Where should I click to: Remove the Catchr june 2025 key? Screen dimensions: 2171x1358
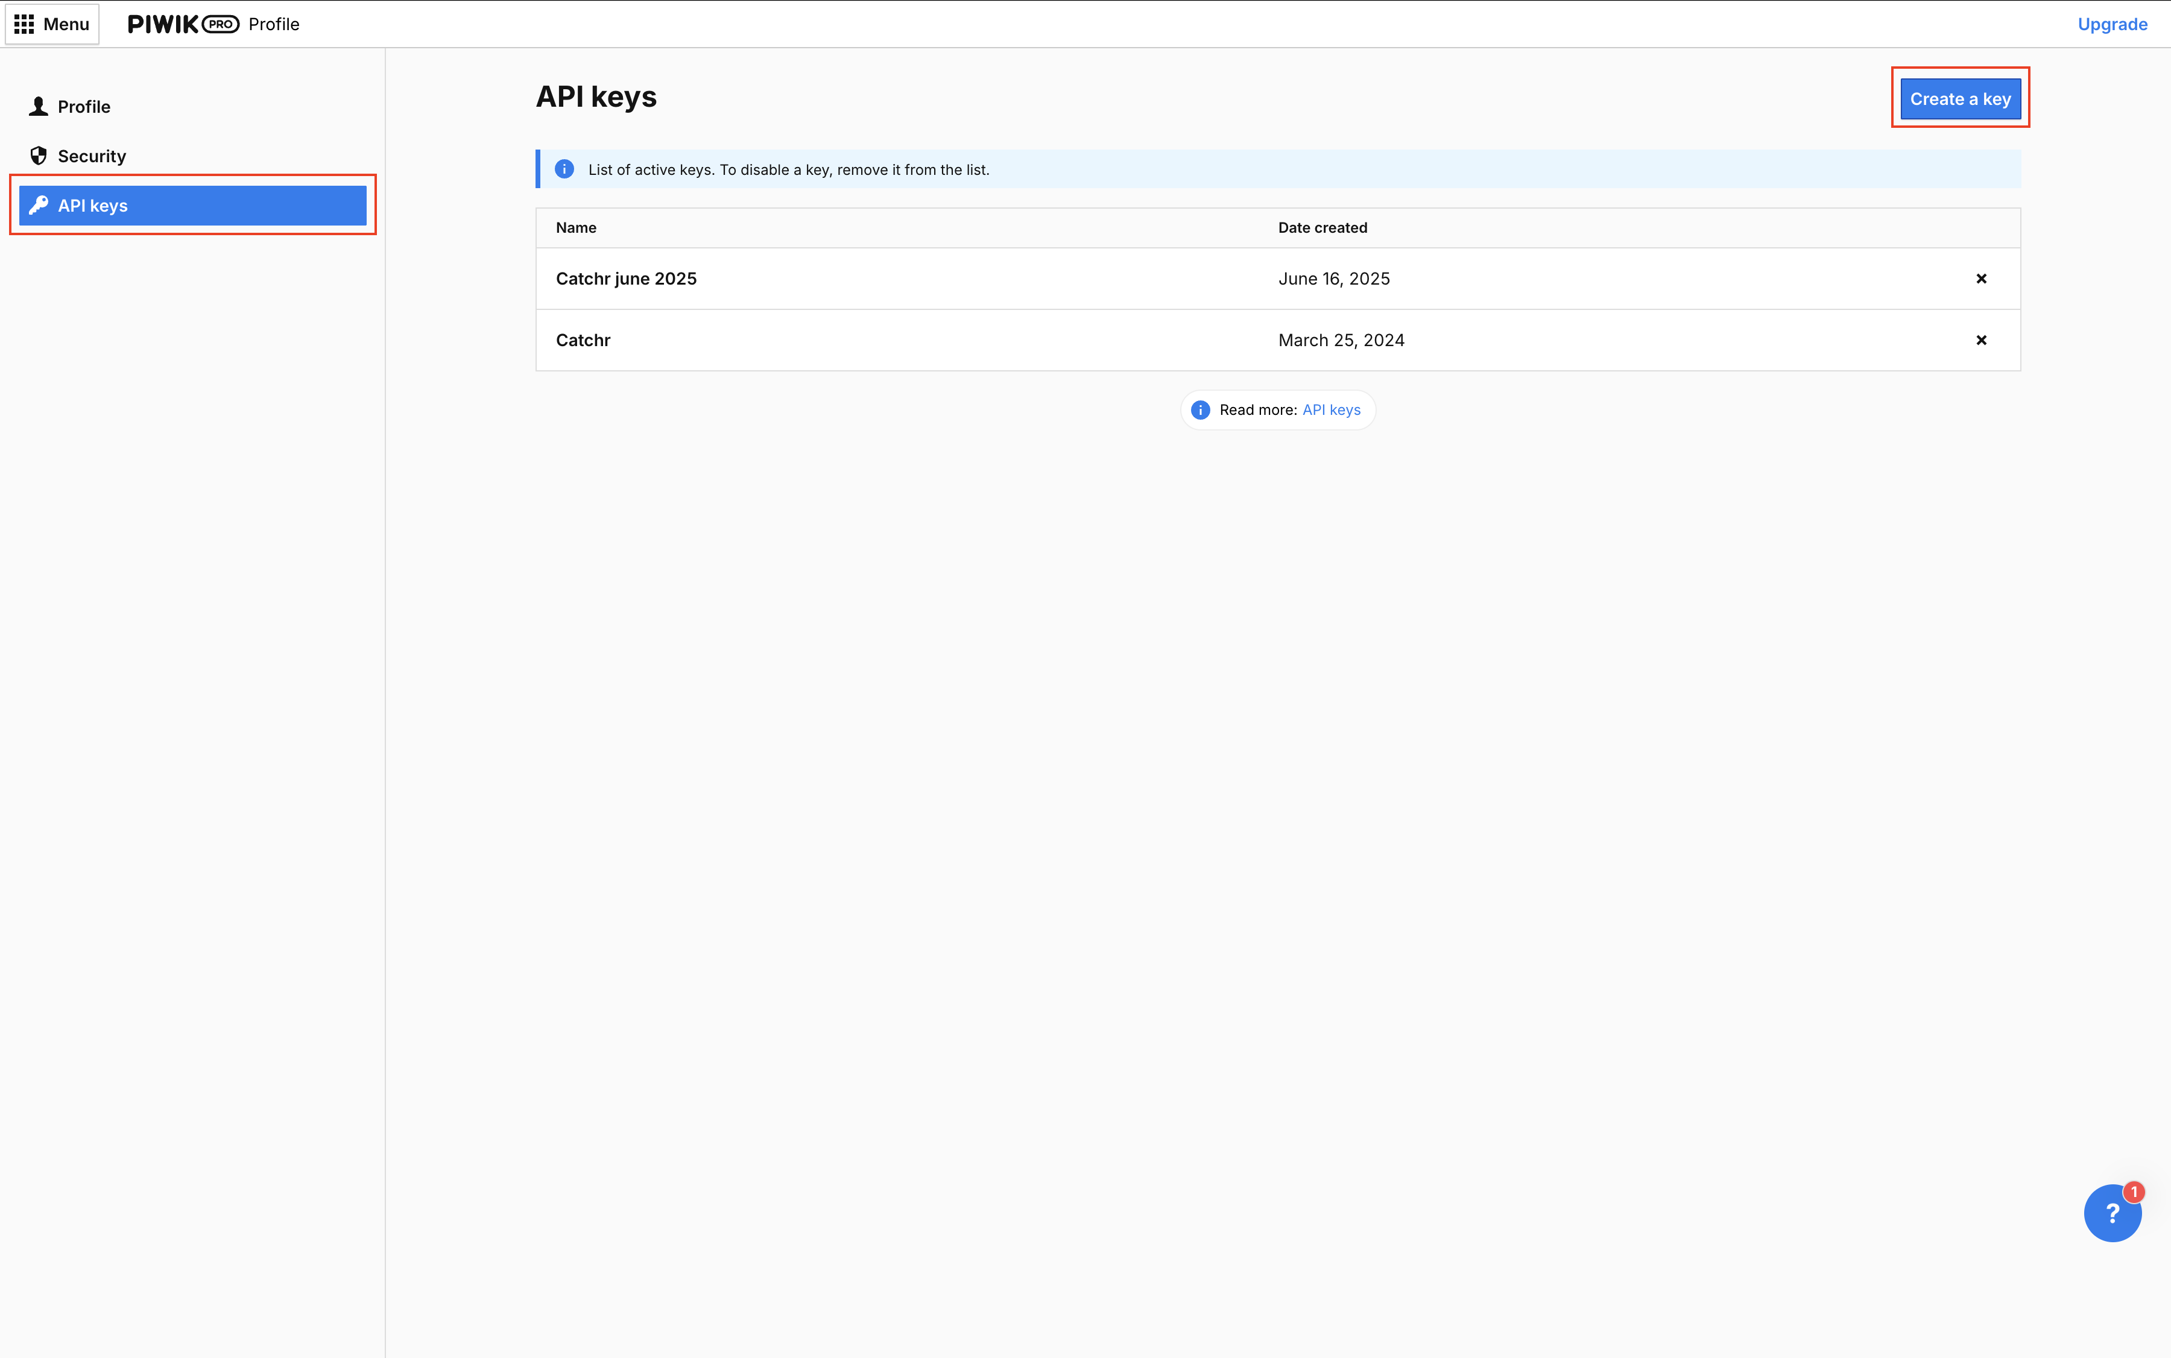(x=1980, y=279)
